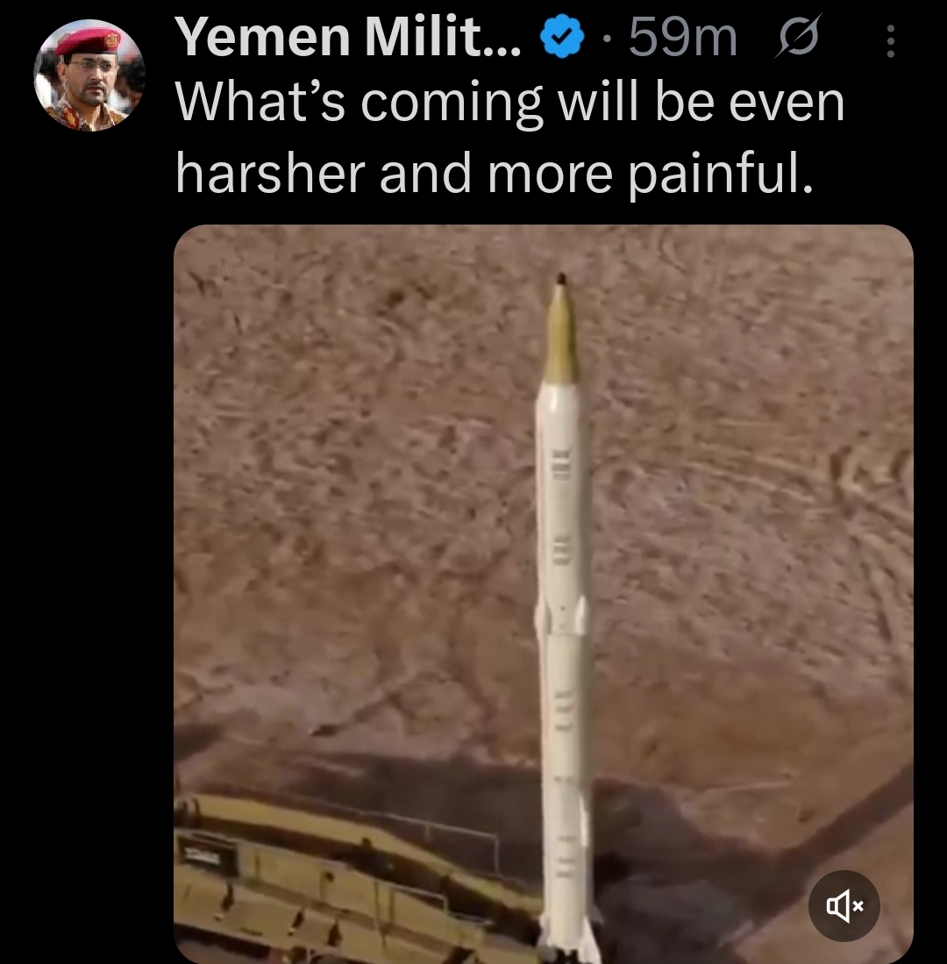Viewport: 947px width, 964px height.
Task: Click the word 'painful' in the post
Action: 715,174
